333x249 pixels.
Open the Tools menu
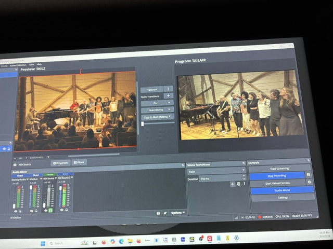click(x=31, y=64)
